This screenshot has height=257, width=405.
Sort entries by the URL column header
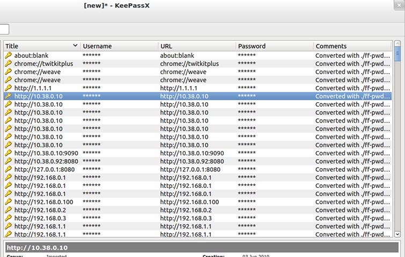pos(197,46)
